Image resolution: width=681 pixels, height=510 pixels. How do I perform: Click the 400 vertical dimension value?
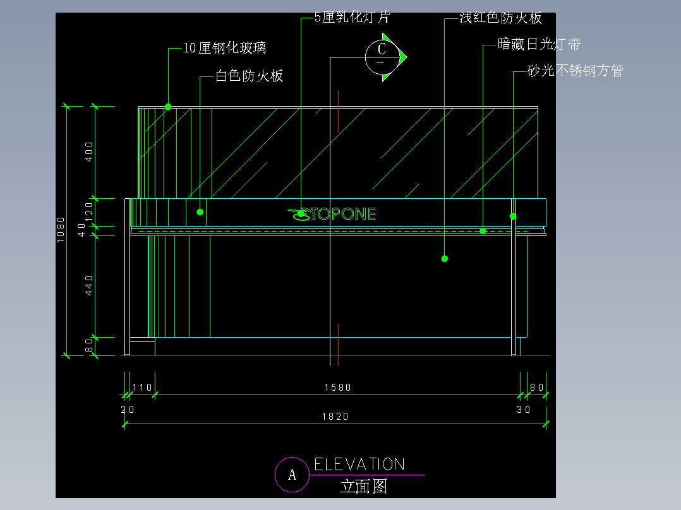click(89, 152)
